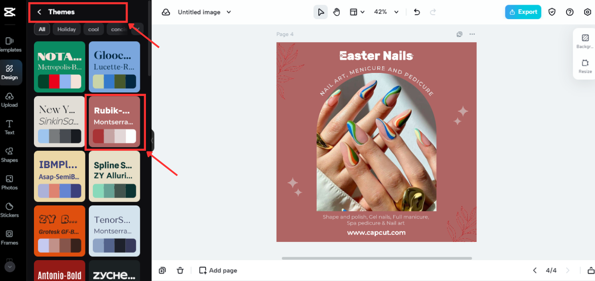Select the Holiday theme filter
The image size is (595, 281).
pos(66,29)
